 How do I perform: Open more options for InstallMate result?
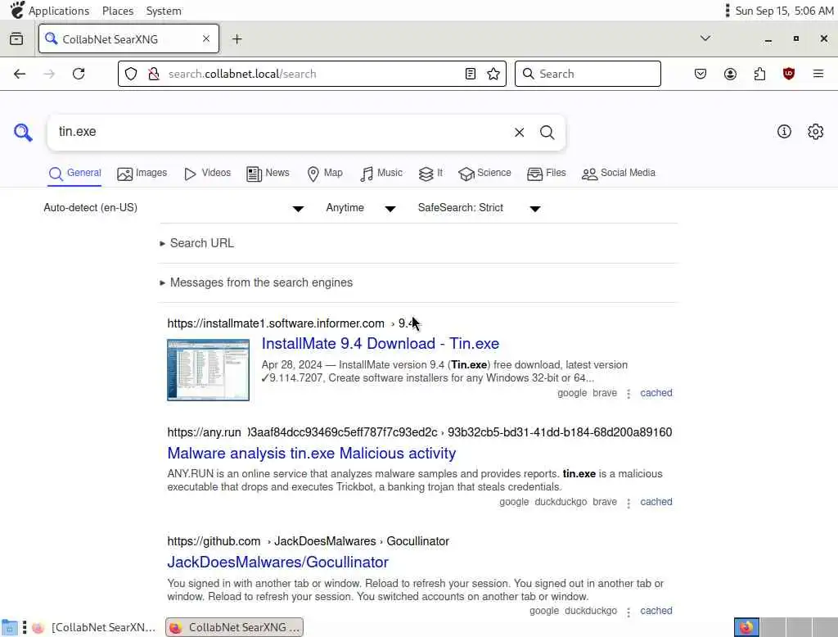click(628, 394)
